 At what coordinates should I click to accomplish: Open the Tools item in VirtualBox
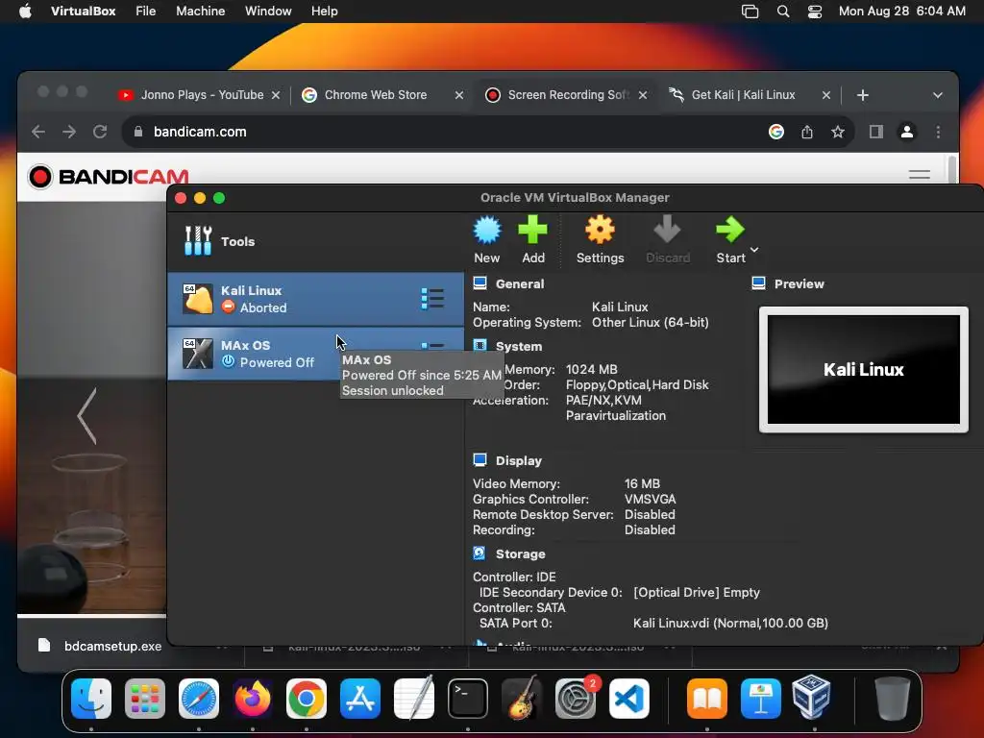point(315,241)
